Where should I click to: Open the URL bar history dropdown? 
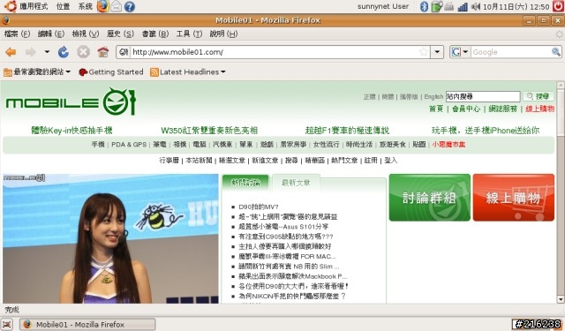click(437, 52)
